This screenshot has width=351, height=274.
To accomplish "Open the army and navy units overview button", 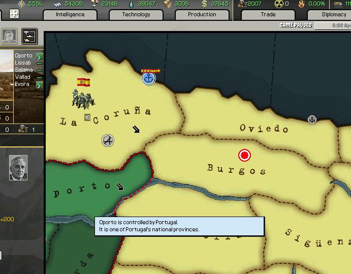I will [29, 36].
